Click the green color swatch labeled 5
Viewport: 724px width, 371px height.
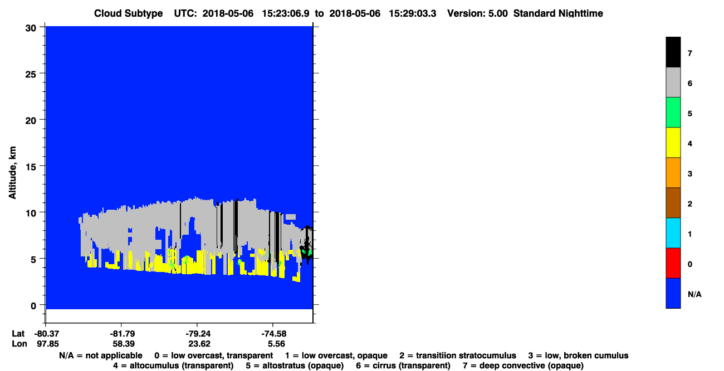point(673,112)
